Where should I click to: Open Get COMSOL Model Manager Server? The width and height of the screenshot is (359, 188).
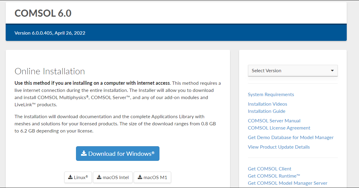click(287, 183)
